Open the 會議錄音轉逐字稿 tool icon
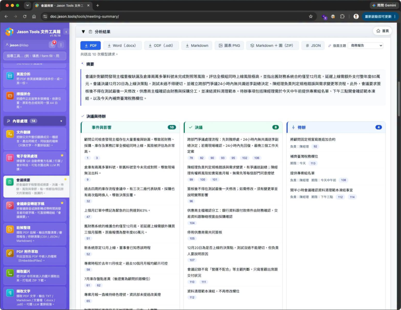Image resolution: width=401 pixels, height=310 pixels. click(10, 206)
